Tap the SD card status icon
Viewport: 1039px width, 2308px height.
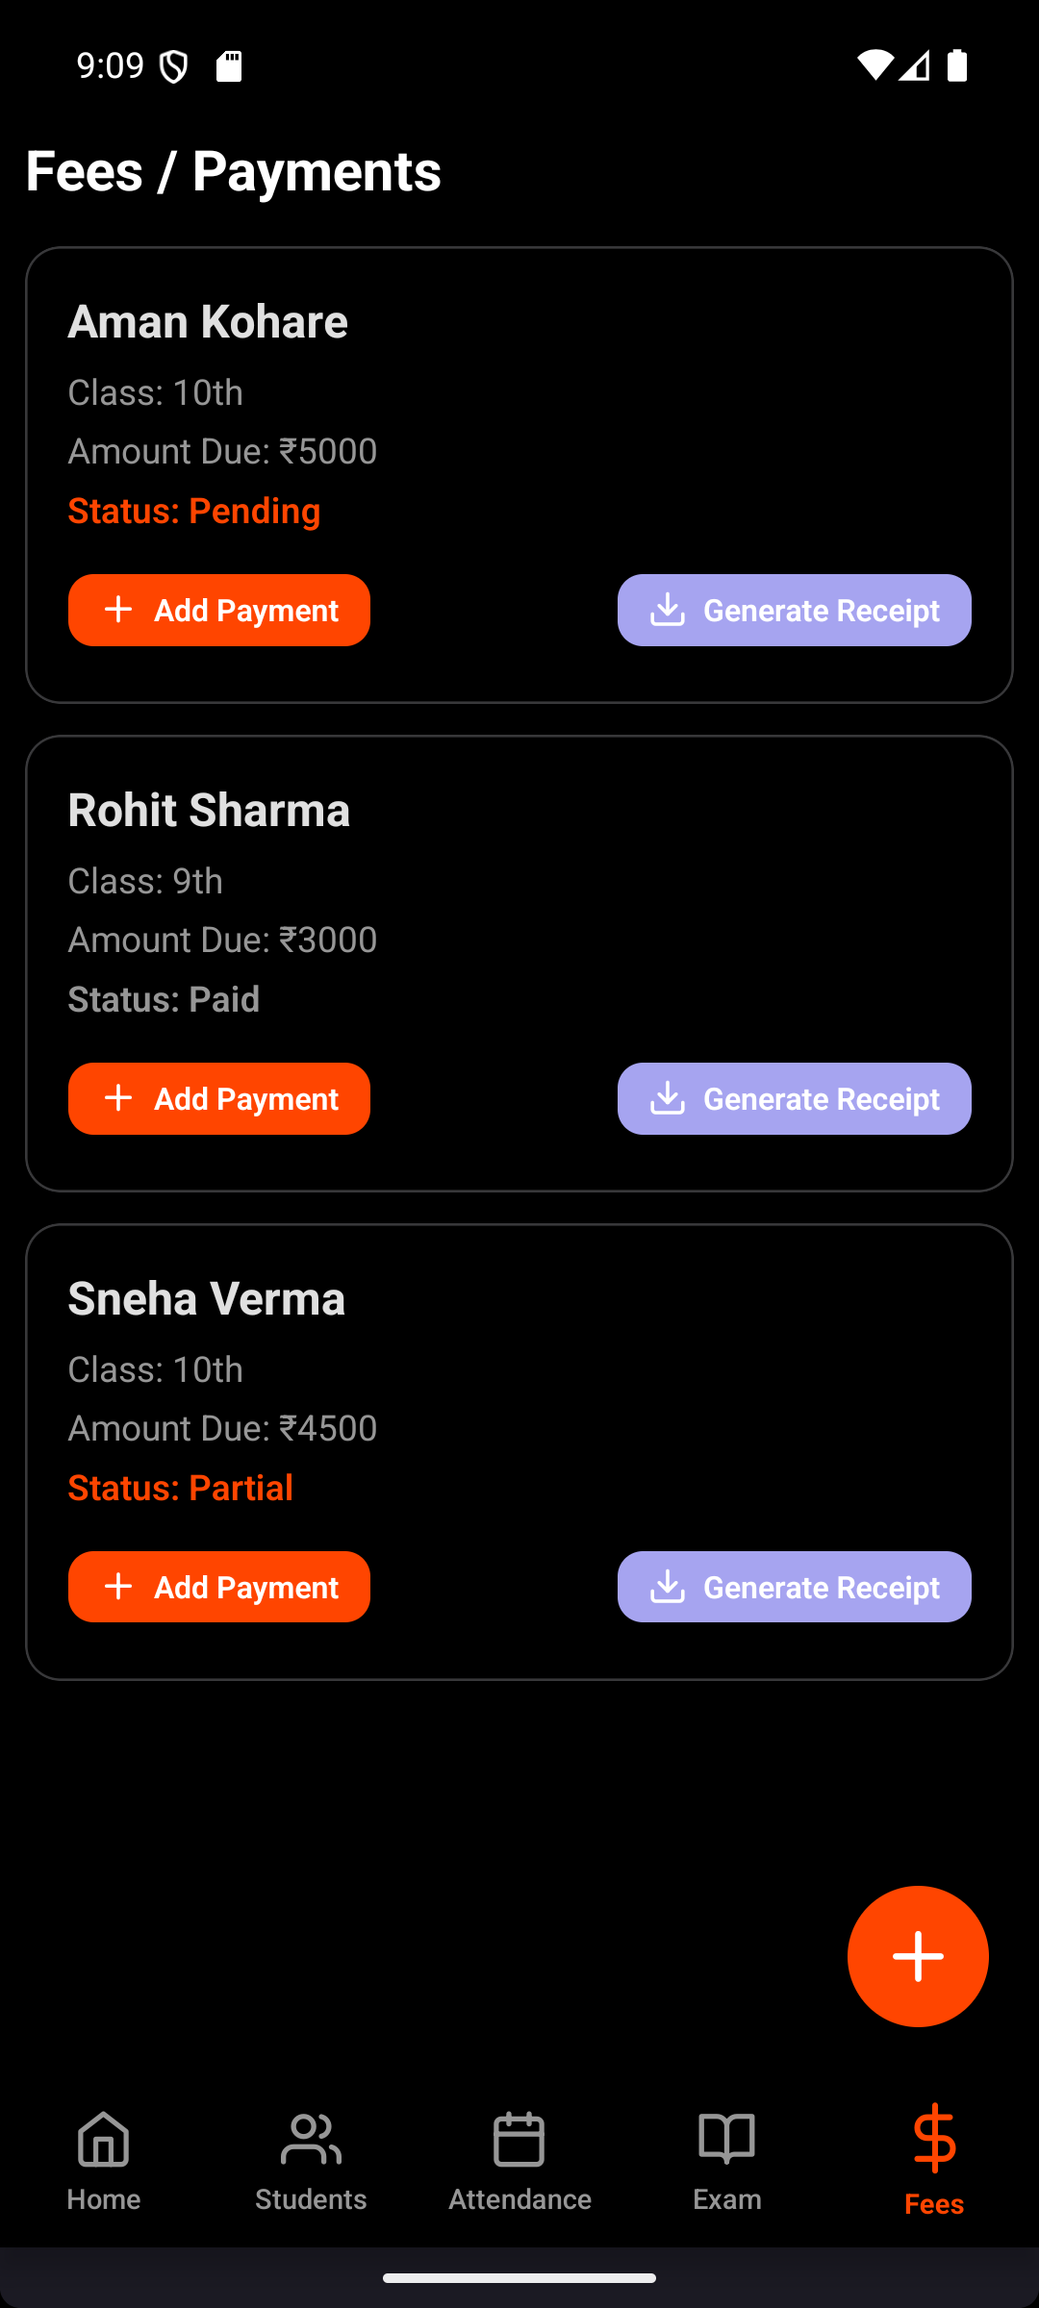click(229, 66)
